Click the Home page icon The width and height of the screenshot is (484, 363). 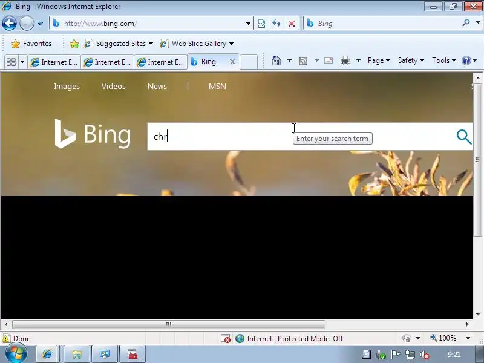click(x=276, y=60)
